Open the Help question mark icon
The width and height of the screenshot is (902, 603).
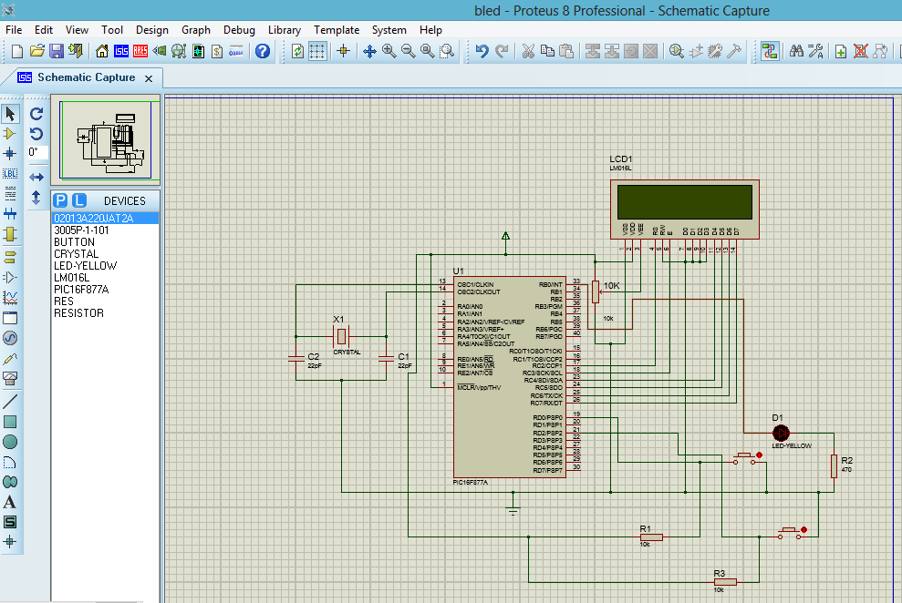click(263, 51)
